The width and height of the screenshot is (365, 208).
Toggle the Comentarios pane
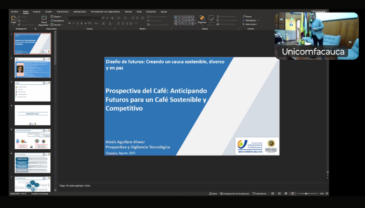pos(259,193)
